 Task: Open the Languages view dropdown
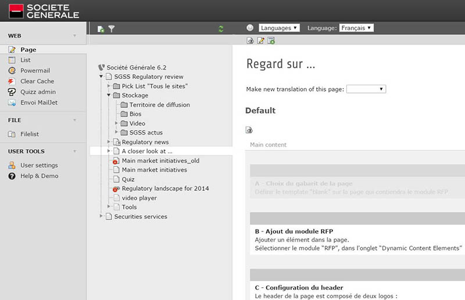279,28
